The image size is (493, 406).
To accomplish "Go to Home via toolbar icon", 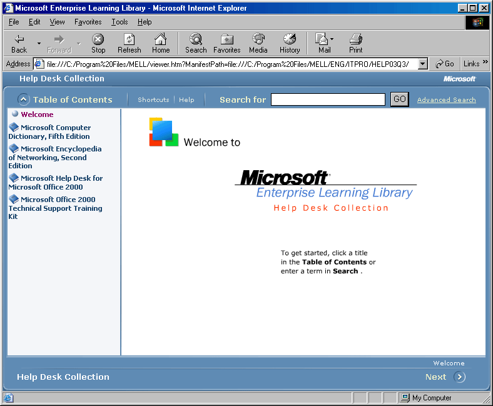I will click(161, 39).
